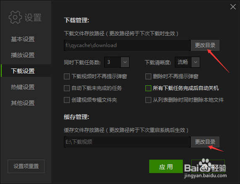240x184 pixels.
Task: Click the green 应用 button
Action: click(166, 166)
